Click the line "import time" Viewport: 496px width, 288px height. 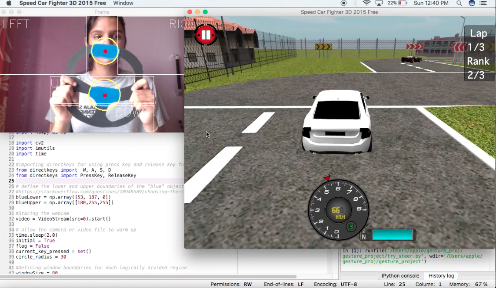31,154
